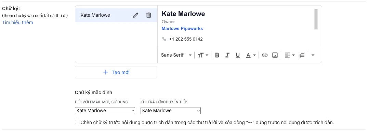The image size is (368, 132).
Task: Open the Tìm hiểu thêm link
Action: [17, 23]
